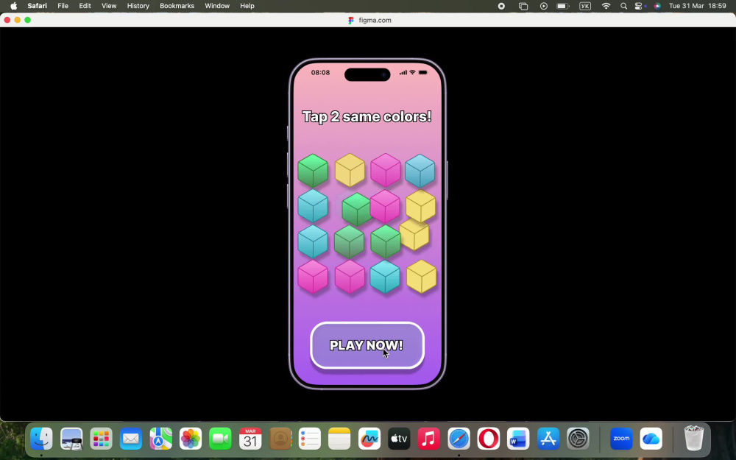Open Music from the Dock
736x460 pixels.
click(x=429, y=439)
